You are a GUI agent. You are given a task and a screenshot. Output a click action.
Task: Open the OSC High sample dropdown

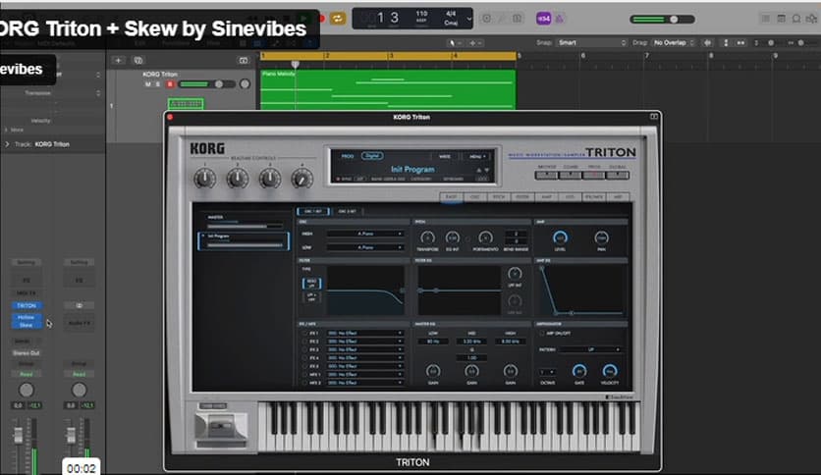coord(365,234)
